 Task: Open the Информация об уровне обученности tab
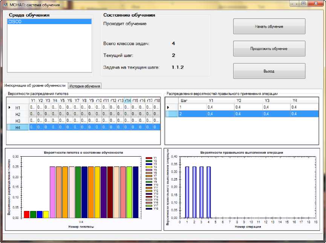click(x=35, y=86)
